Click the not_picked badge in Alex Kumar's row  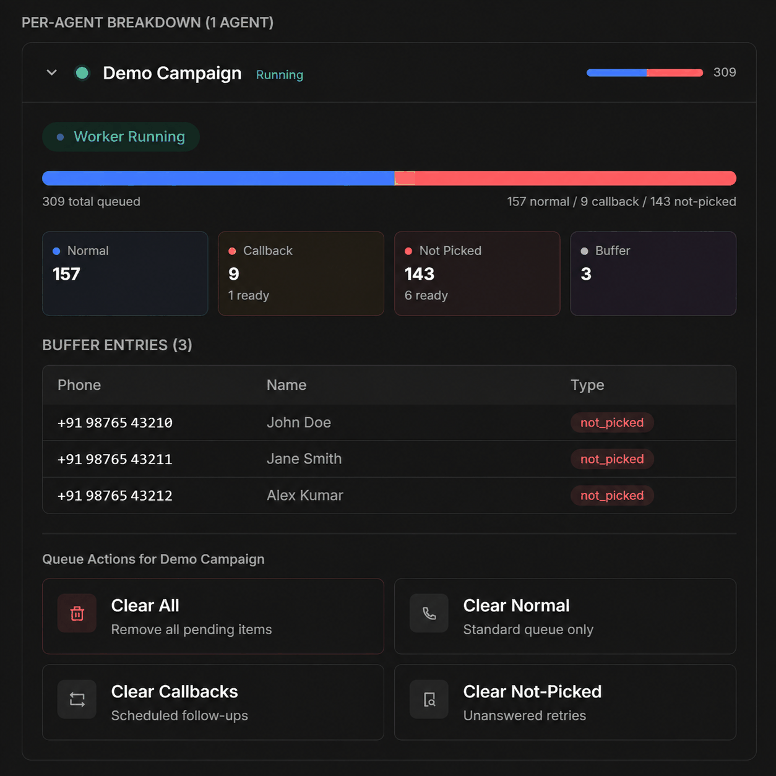point(612,496)
